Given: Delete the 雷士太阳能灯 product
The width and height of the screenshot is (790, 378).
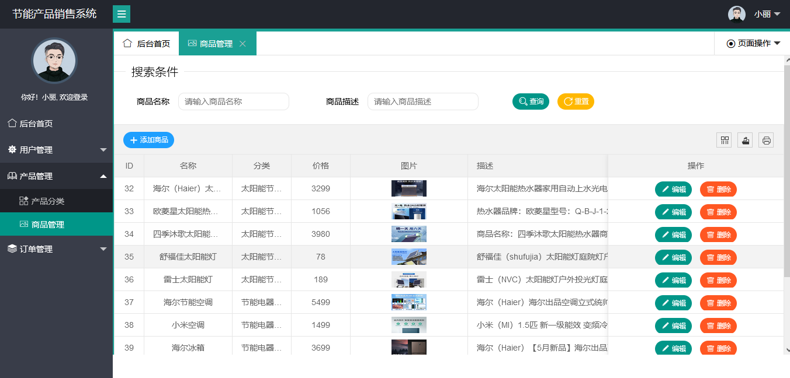Looking at the screenshot, I should click(718, 280).
